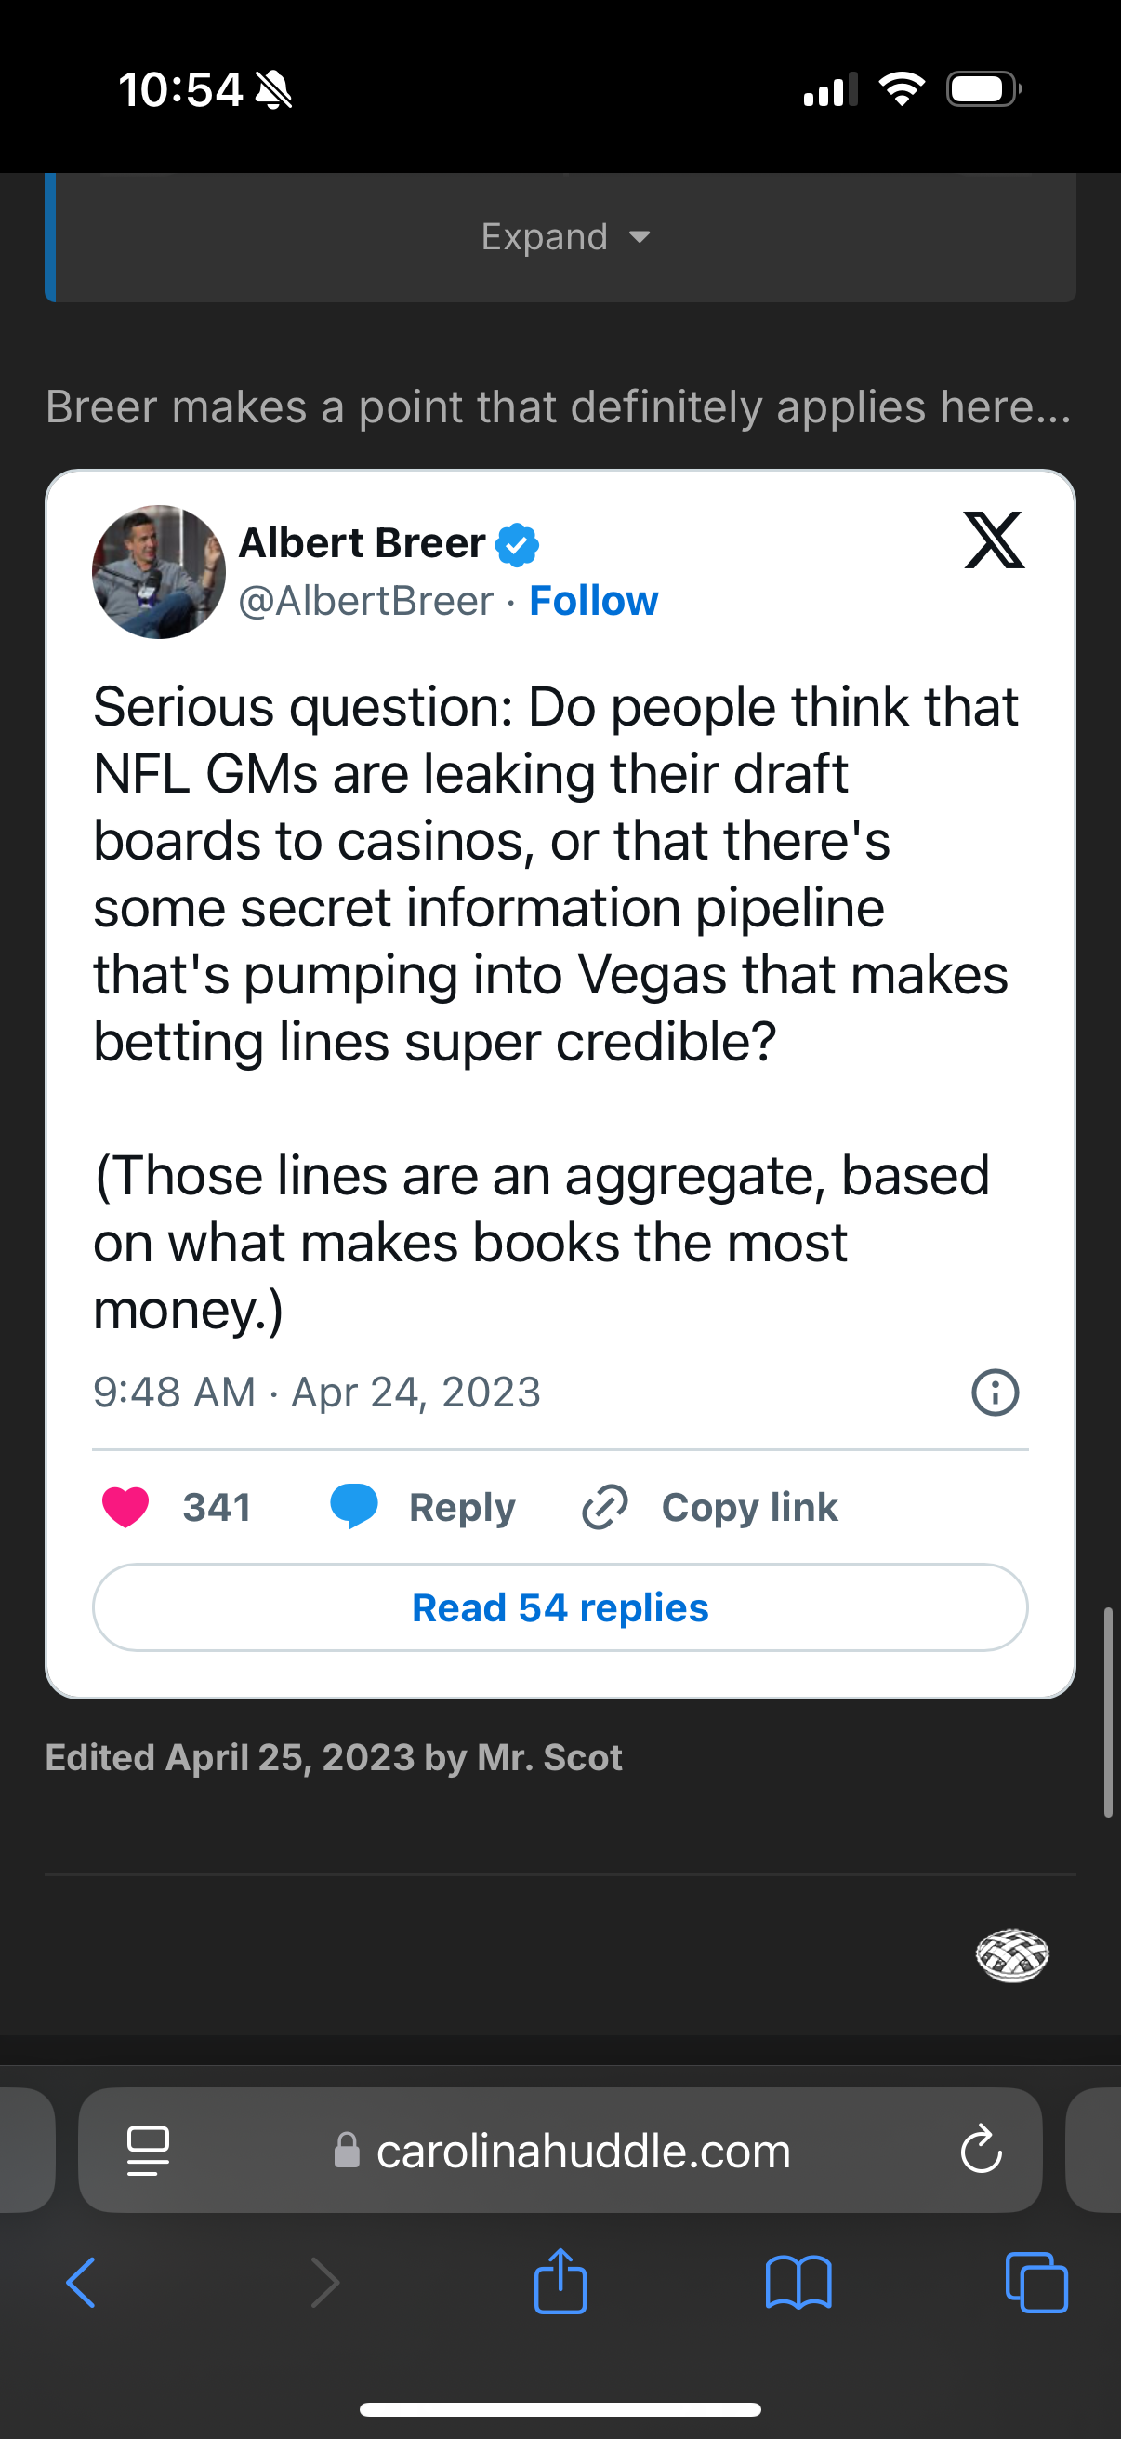The width and height of the screenshot is (1121, 2439).
Task: Tap Albert Breer's profile photo
Action: tap(159, 572)
